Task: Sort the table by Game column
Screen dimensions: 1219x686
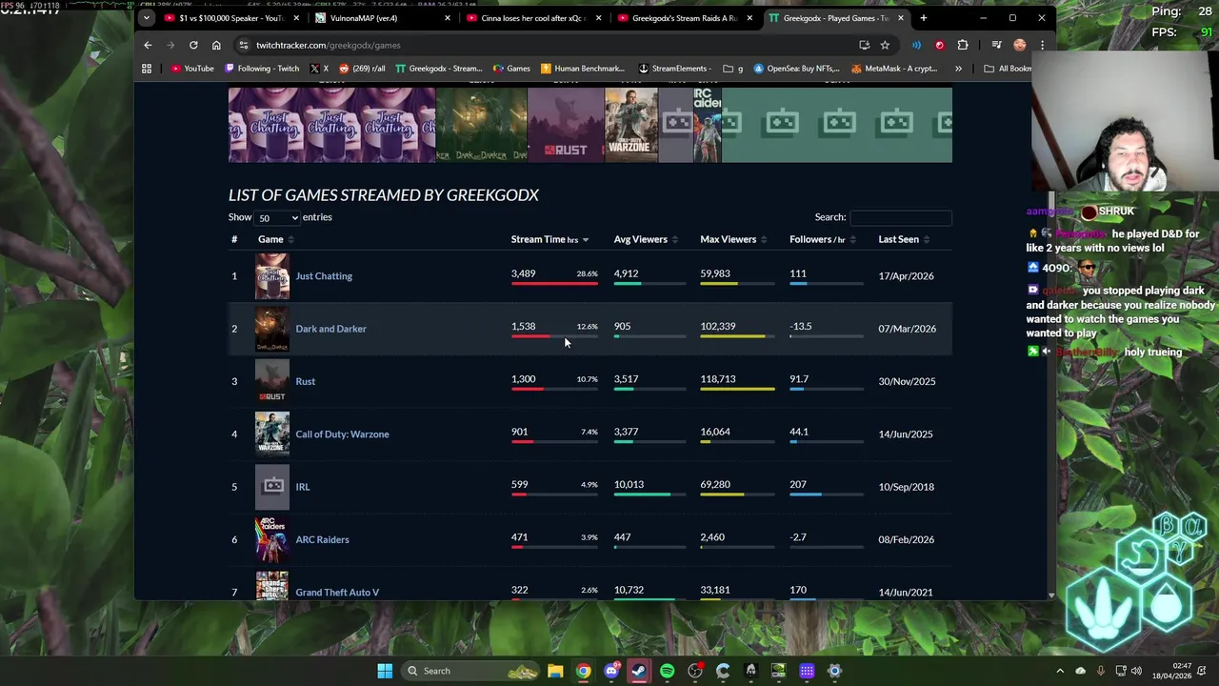Action: coord(276,239)
